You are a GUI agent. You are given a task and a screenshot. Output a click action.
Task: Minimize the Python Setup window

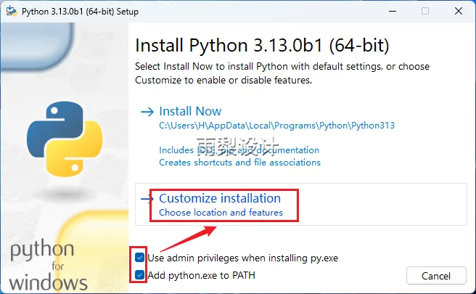(393, 11)
